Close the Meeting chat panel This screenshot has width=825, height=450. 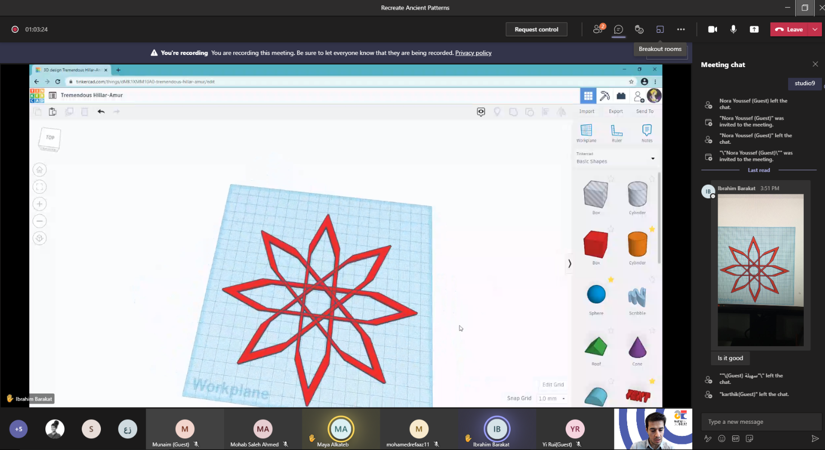tap(815, 64)
